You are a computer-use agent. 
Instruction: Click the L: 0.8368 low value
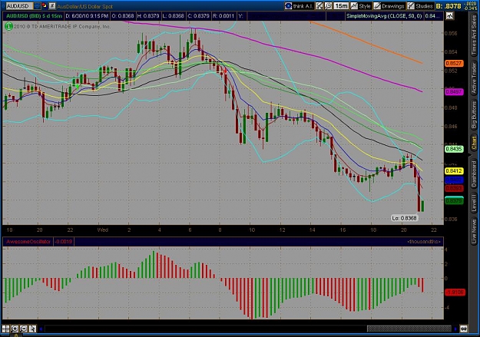[174, 16]
